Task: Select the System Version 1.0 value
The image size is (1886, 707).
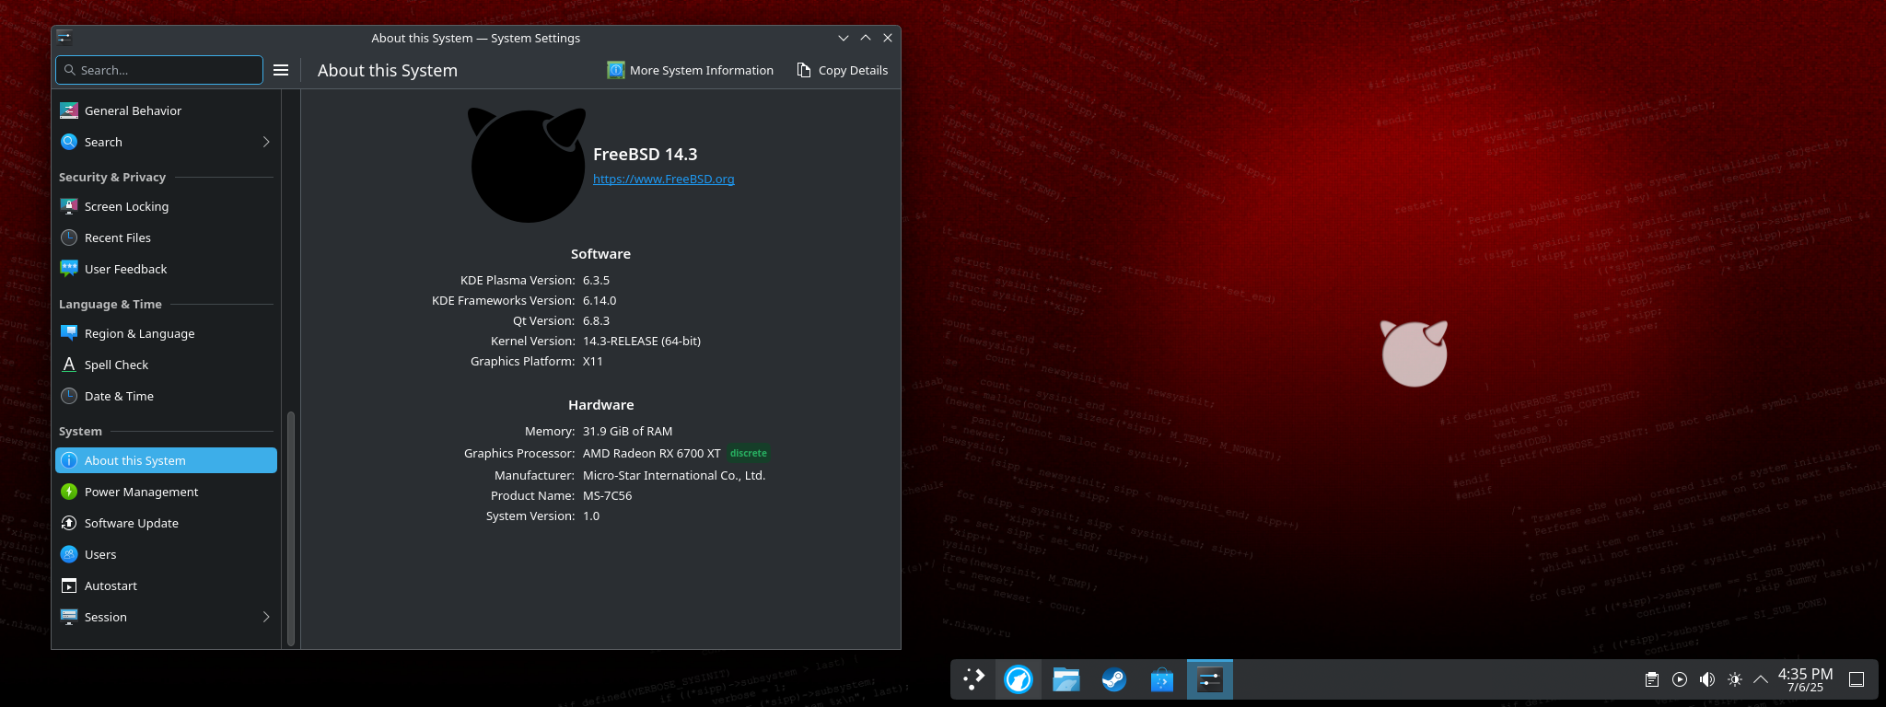Action: (x=591, y=516)
